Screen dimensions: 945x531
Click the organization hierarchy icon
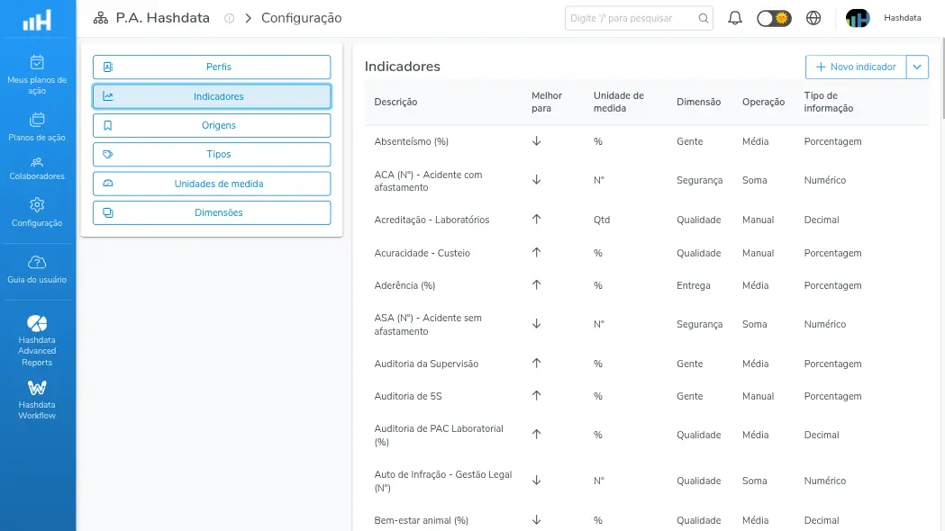101,18
